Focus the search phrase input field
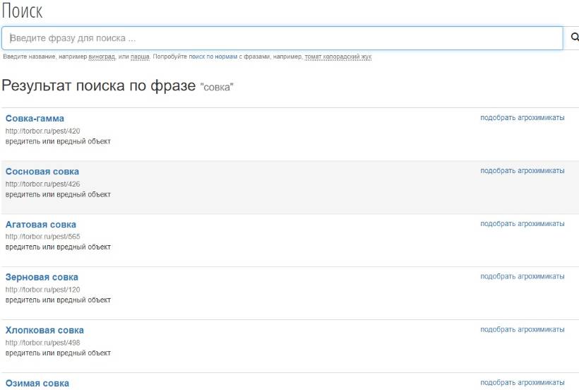This screenshot has height=390, width=579. [x=282, y=38]
